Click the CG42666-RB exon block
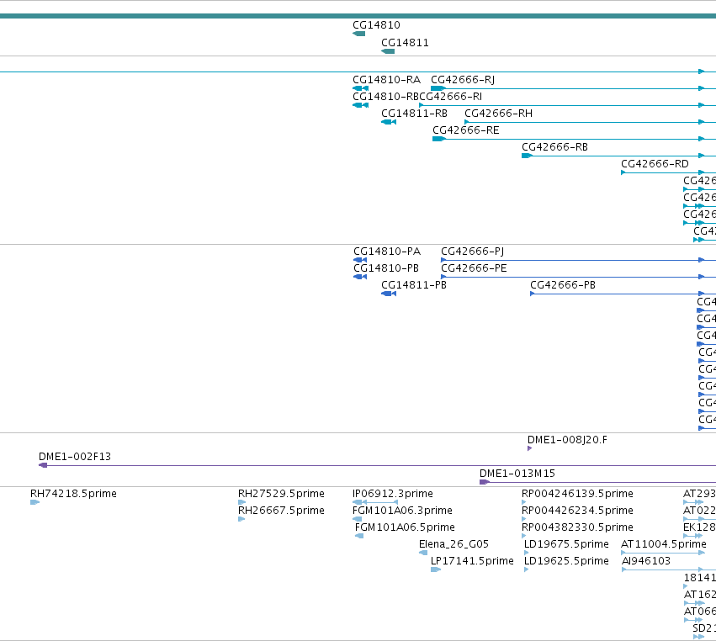Viewport: 716px width, 641px height. (x=527, y=156)
